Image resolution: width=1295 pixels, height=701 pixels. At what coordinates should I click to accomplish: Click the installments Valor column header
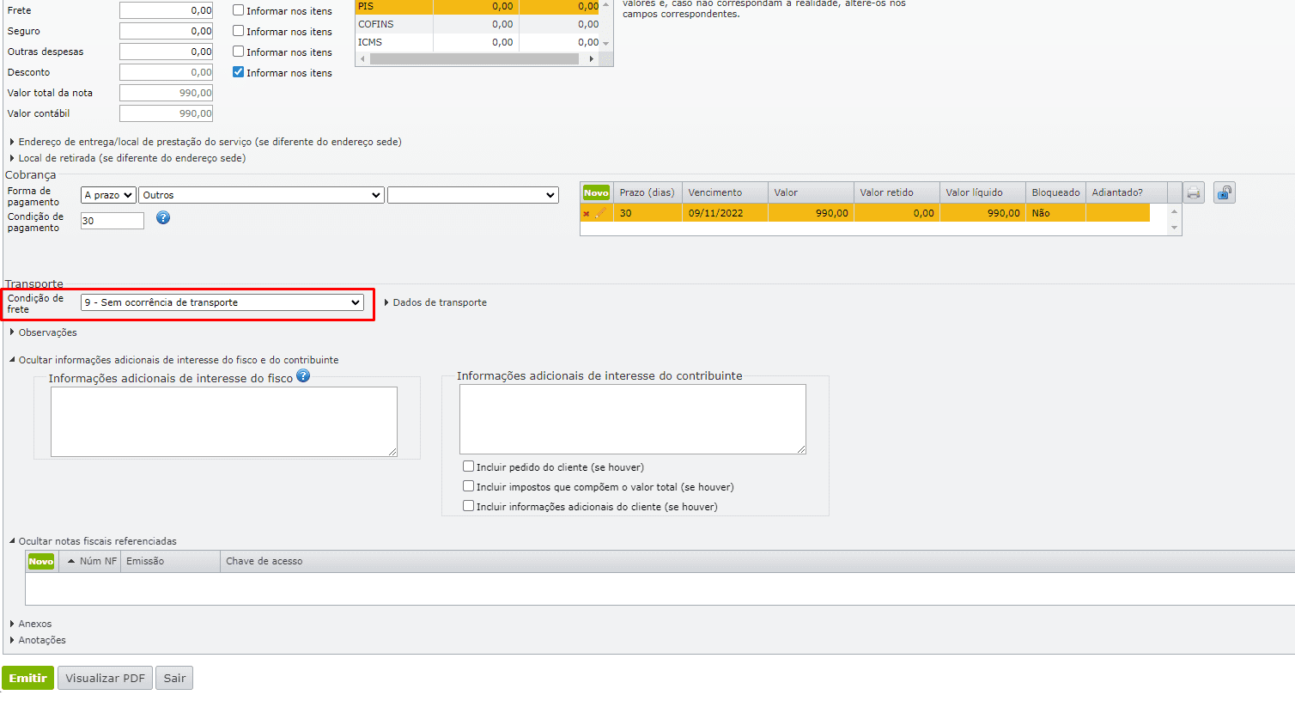pos(812,192)
